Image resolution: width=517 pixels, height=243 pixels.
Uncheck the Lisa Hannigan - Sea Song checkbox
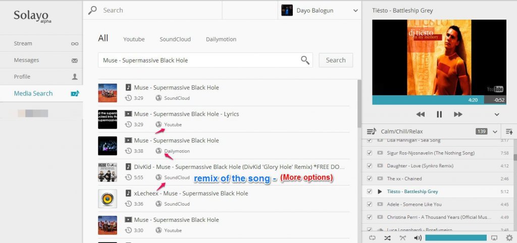(x=370, y=140)
